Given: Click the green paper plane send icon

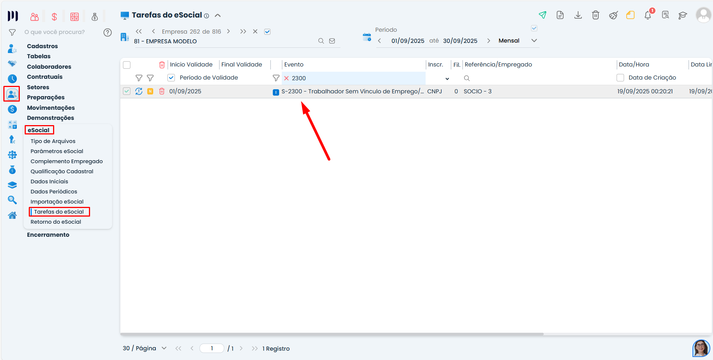Looking at the screenshot, I should (543, 15).
